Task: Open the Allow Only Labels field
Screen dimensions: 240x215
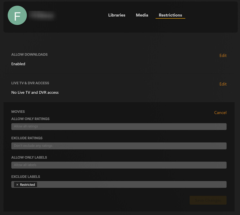Action: (119, 165)
